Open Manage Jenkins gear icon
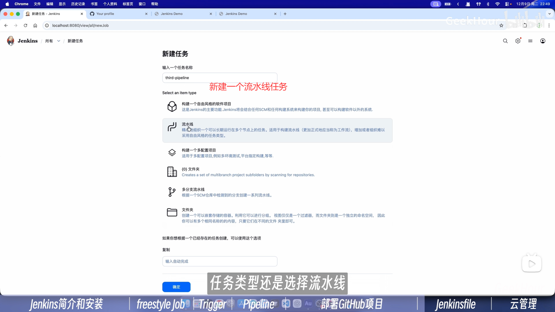Viewport: 555px width, 312px height. tap(517, 41)
